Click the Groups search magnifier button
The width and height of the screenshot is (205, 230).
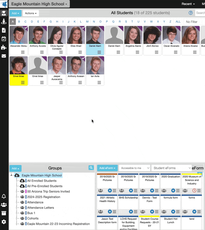click(x=91, y=168)
